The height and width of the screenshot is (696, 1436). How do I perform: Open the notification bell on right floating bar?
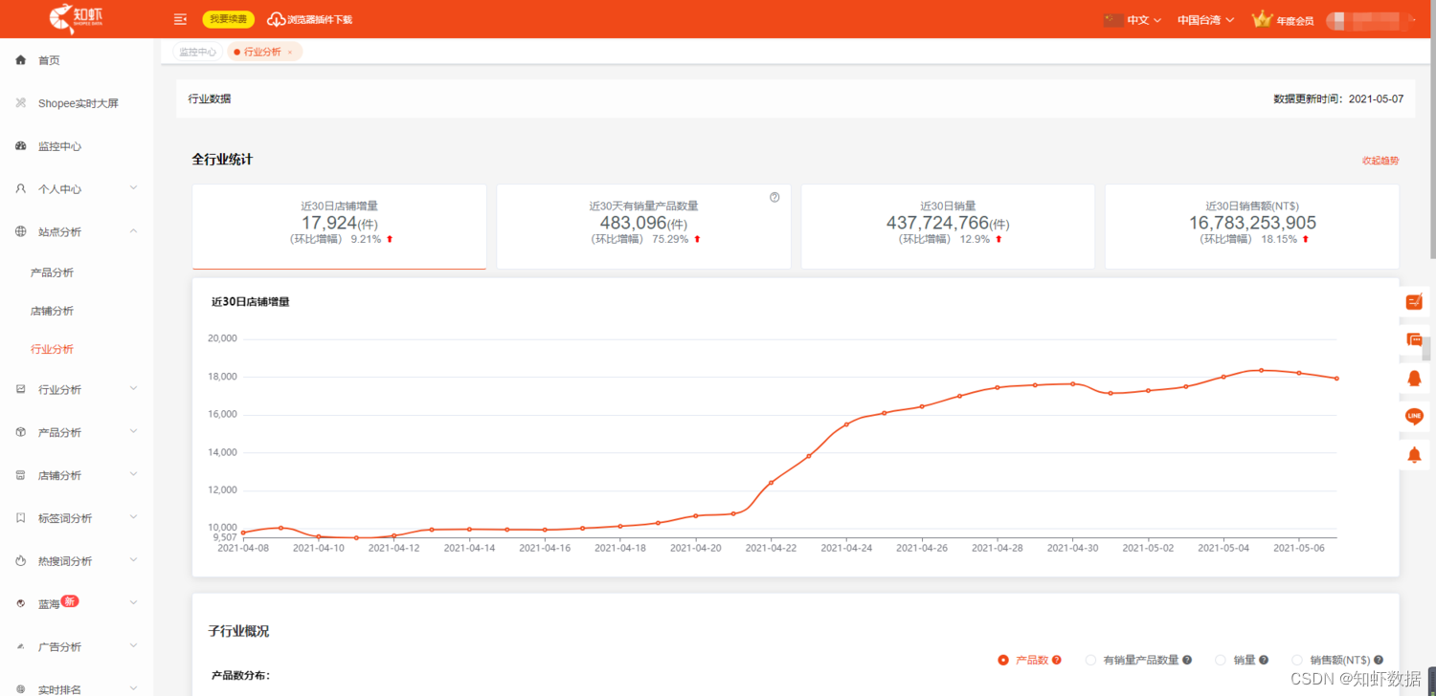click(x=1414, y=454)
